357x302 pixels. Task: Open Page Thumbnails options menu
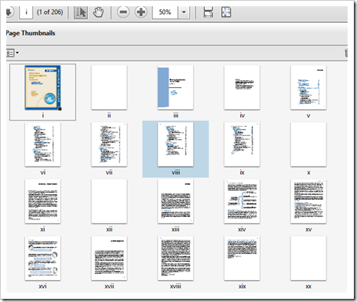[13, 53]
